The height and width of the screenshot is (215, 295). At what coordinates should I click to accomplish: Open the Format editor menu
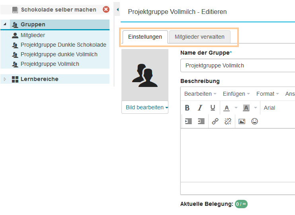(x=268, y=94)
